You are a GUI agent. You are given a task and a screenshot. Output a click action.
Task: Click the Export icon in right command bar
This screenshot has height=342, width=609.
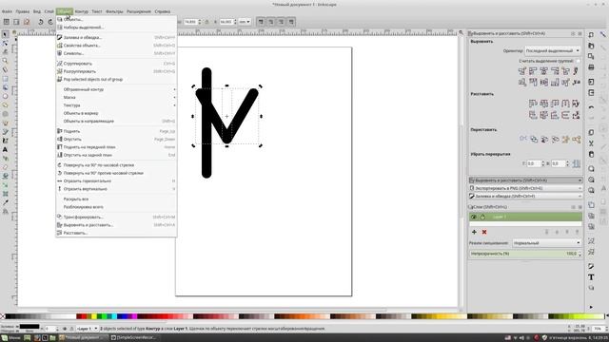click(591, 93)
